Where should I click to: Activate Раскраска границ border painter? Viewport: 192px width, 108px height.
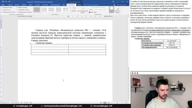117,10
